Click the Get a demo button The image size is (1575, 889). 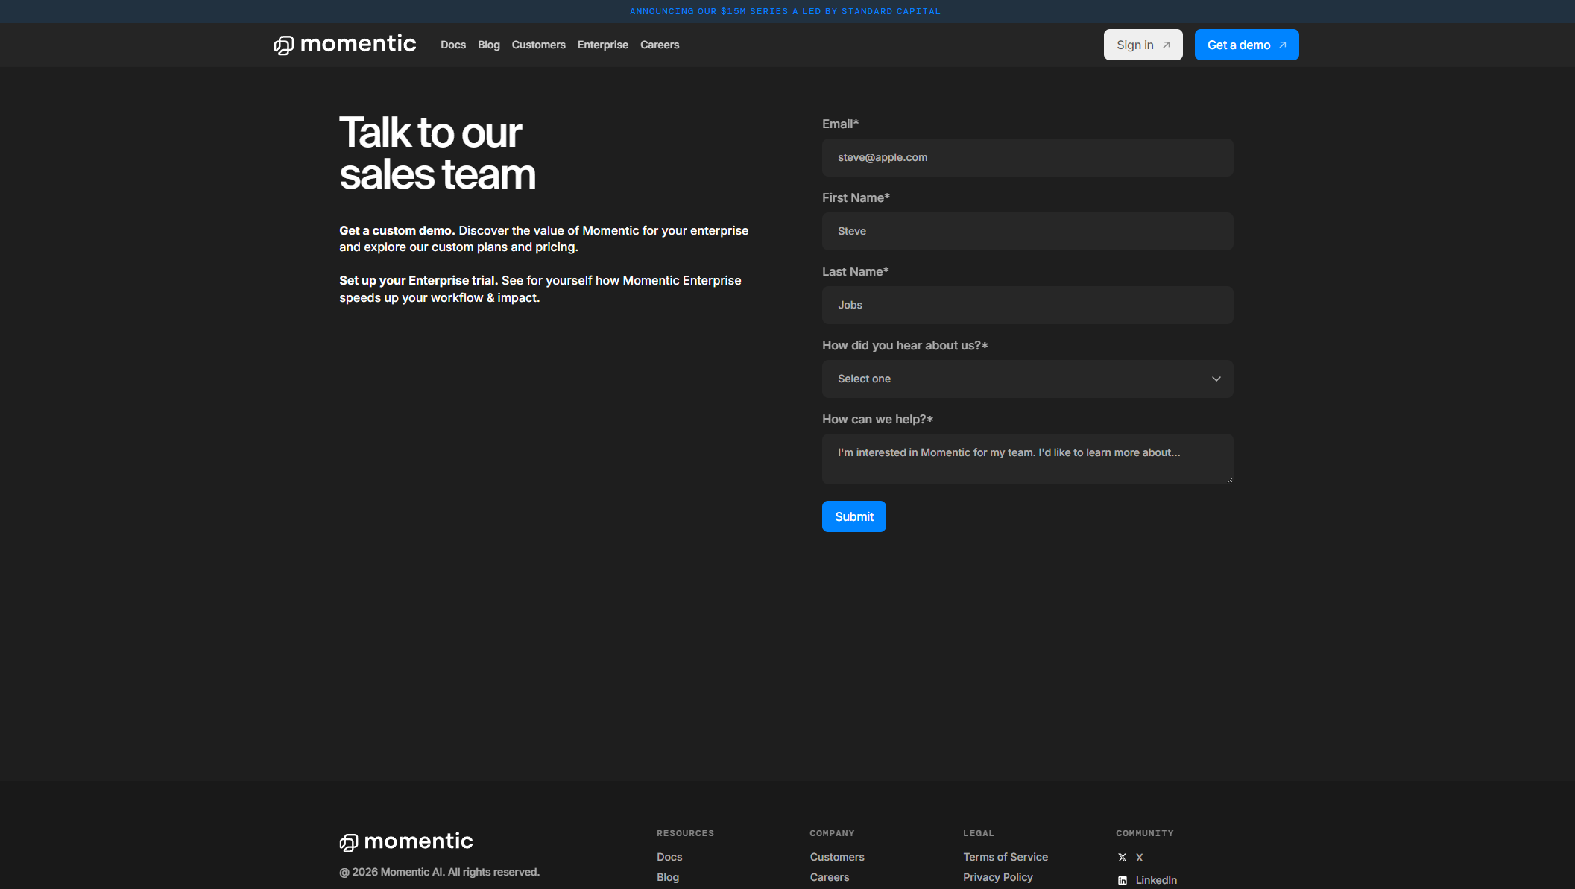coord(1246,45)
